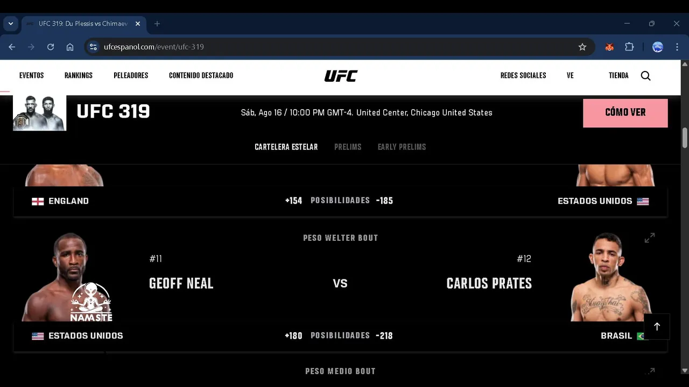The image size is (689, 387).
Task: Reload the page with refresh icon
Action: 51,47
